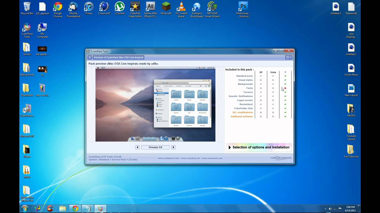Select the Cinema 4D desktop icon
This screenshot has width=380, height=213.
pos(104,9)
